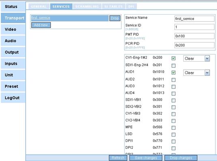The width and height of the screenshot is (217, 161).
Task: Enable the MPE checkbox
Action: point(174,128)
